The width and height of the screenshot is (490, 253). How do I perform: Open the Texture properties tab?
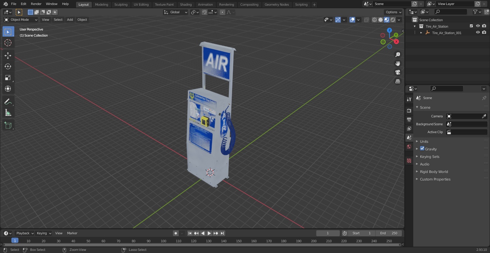pos(409,161)
